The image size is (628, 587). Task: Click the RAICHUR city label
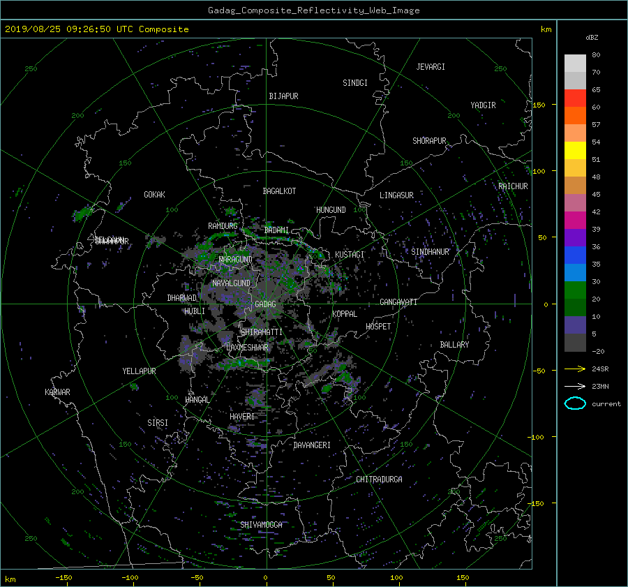click(513, 186)
